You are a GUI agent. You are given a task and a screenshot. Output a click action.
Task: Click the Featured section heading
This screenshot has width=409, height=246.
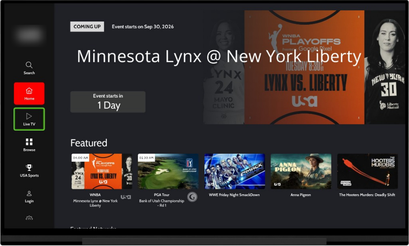click(x=89, y=143)
